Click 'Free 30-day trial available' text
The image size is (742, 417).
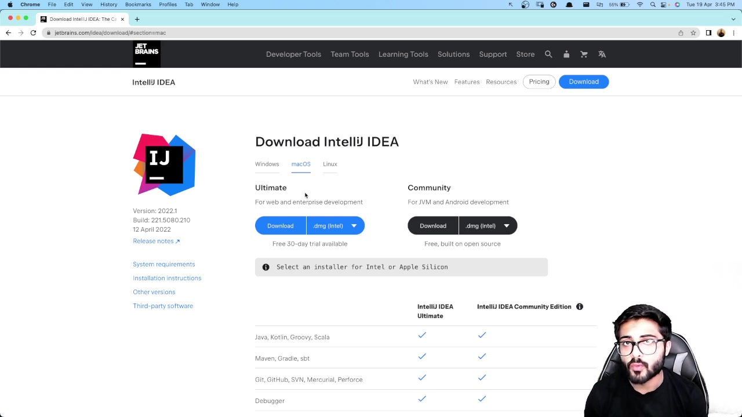310,244
